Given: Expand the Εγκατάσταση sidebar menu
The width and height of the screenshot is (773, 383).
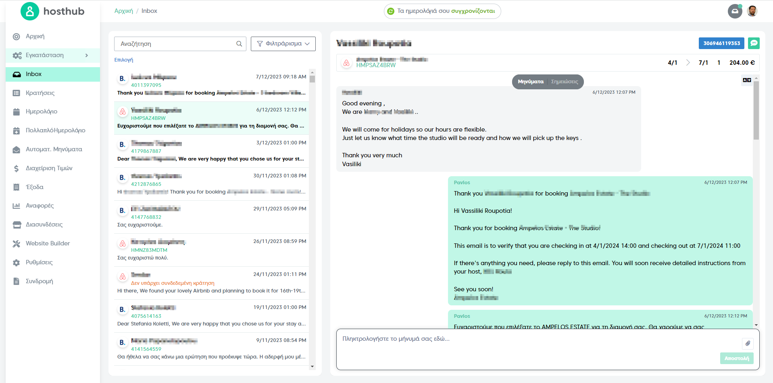Looking at the screenshot, I should (53, 55).
